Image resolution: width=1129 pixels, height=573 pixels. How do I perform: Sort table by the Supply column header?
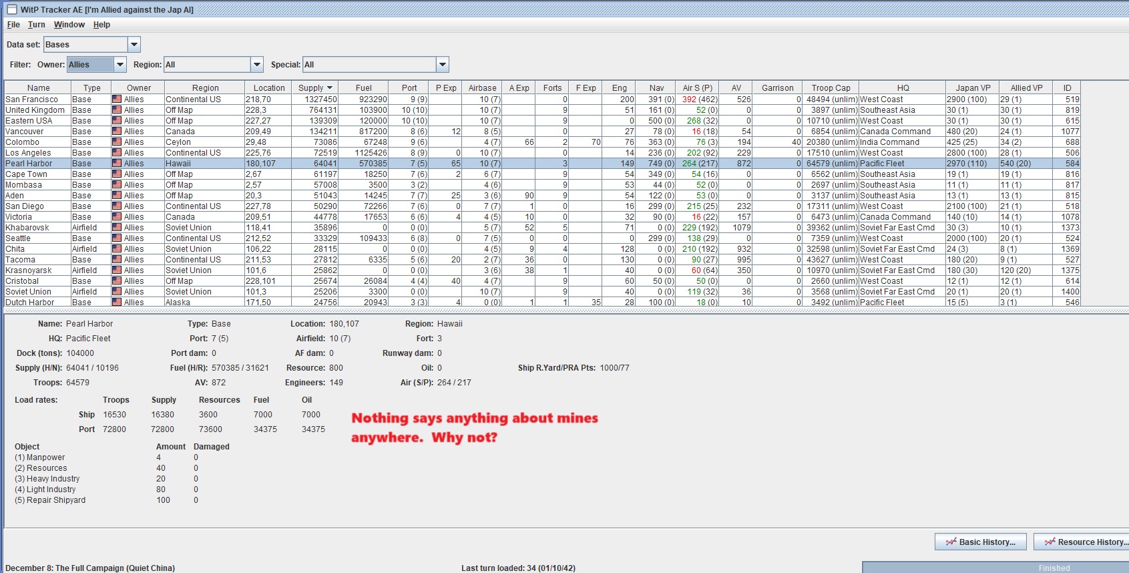click(x=315, y=88)
